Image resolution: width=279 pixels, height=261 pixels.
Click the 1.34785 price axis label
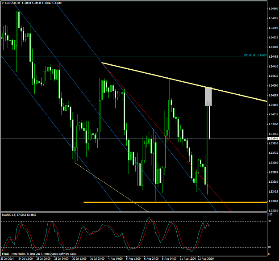click(273, 18)
